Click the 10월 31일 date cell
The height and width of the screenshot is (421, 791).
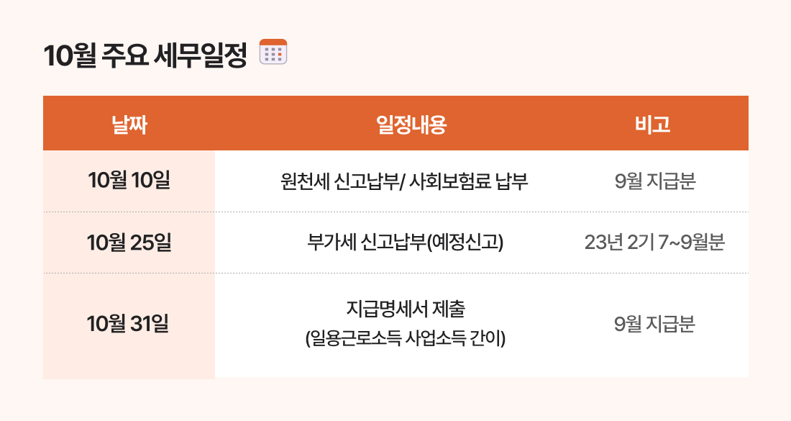click(129, 325)
